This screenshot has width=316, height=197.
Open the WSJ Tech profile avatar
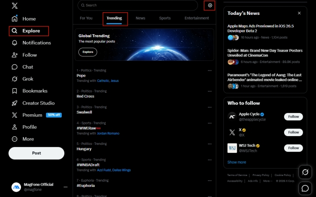pyautogui.click(x=232, y=148)
